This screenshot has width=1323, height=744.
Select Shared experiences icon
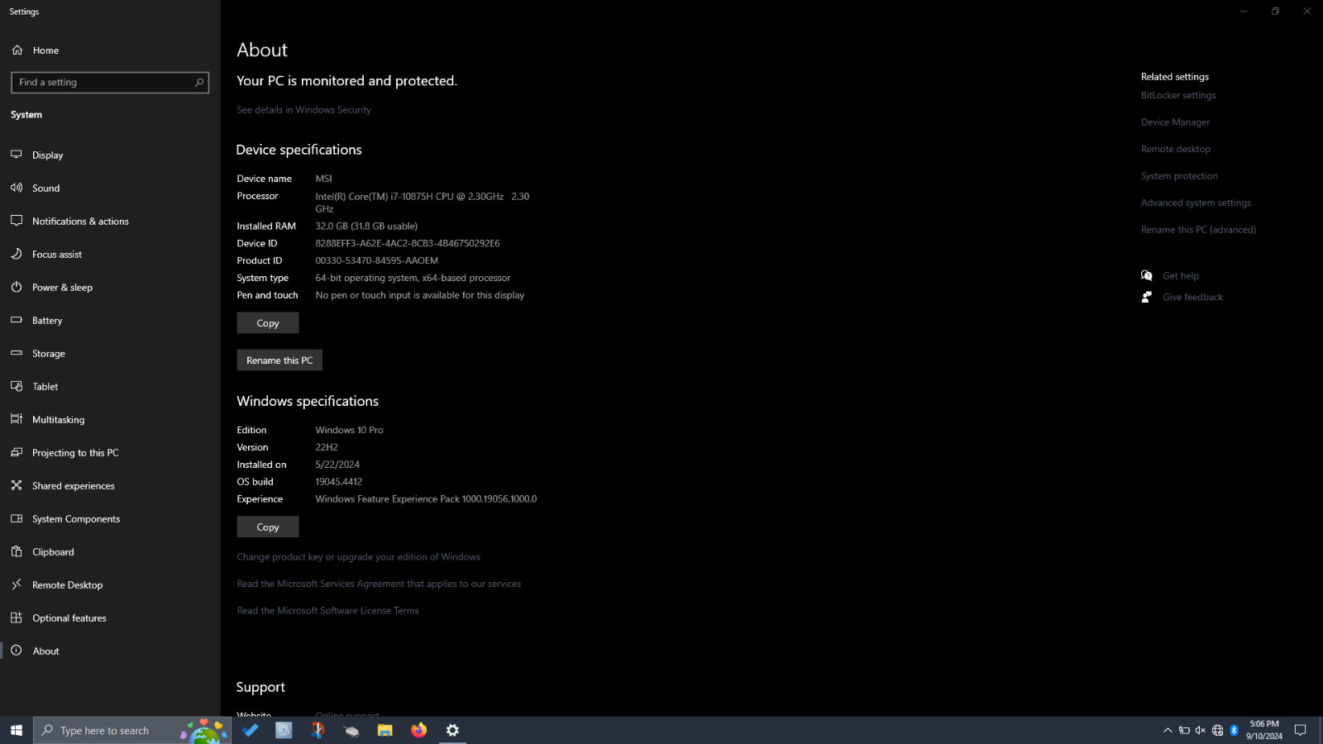pyautogui.click(x=17, y=485)
